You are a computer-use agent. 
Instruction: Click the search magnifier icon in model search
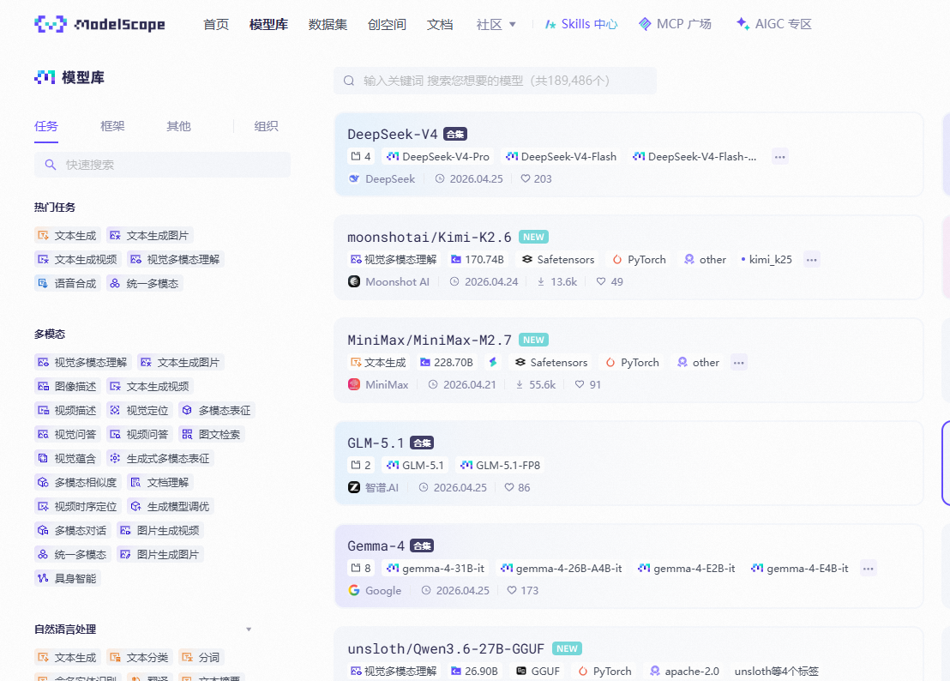point(349,81)
